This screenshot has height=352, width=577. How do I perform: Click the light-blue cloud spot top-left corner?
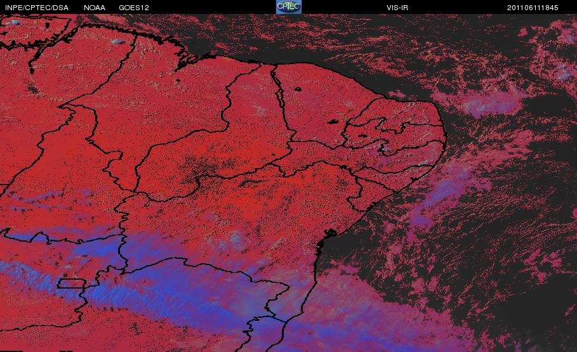point(15,22)
